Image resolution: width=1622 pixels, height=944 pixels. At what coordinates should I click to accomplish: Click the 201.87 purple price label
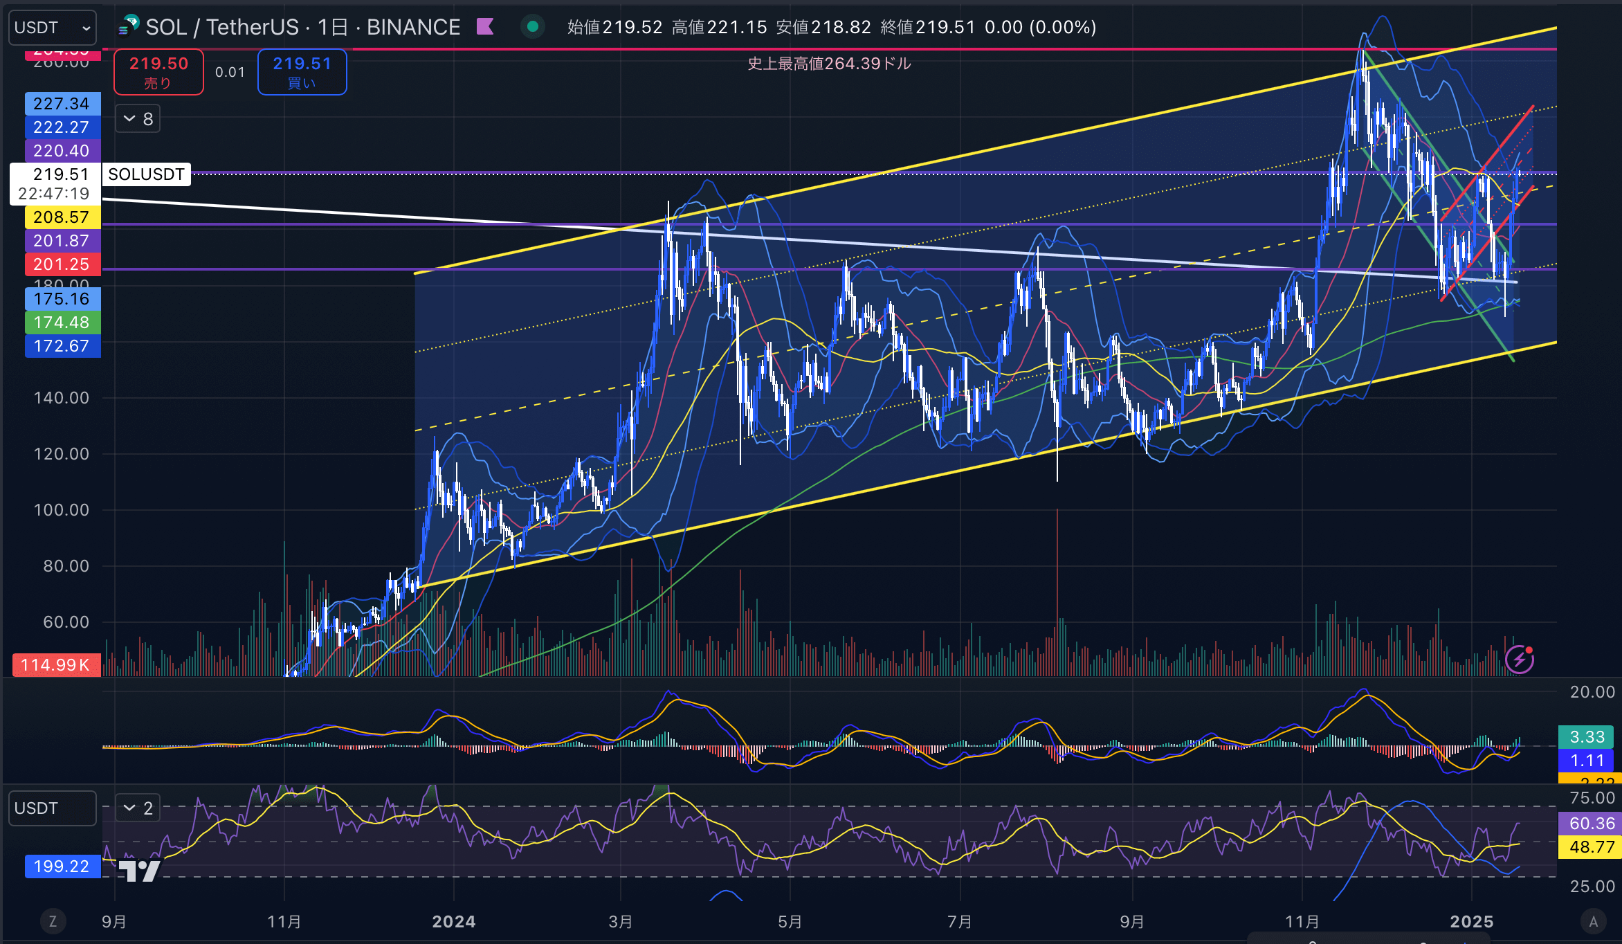pos(62,241)
